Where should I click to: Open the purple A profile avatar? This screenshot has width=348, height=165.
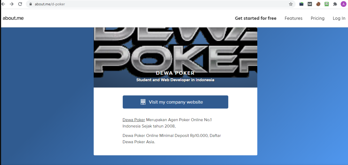(343, 4)
